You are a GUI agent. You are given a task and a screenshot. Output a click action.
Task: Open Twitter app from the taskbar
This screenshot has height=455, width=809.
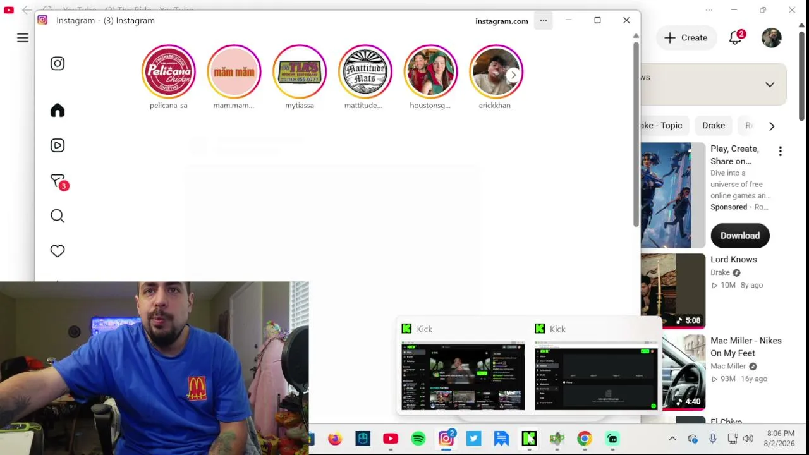474,439
